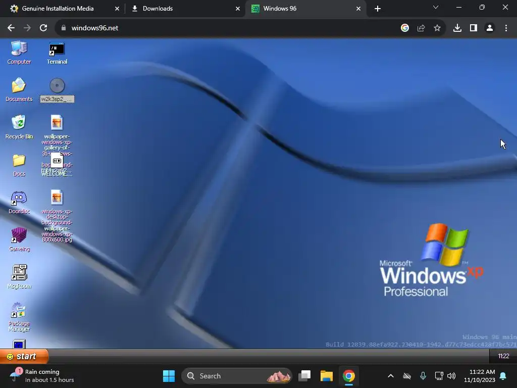Image resolution: width=517 pixels, height=388 pixels.
Task: Select the windows-xp-desktop-background 800x600.jpg file
Action: (x=57, y=216)
